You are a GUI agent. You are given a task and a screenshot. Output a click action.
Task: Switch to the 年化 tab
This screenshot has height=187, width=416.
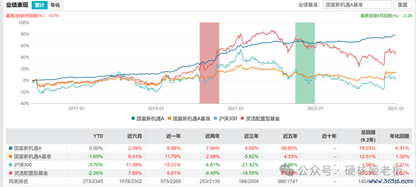coord(56,5)
